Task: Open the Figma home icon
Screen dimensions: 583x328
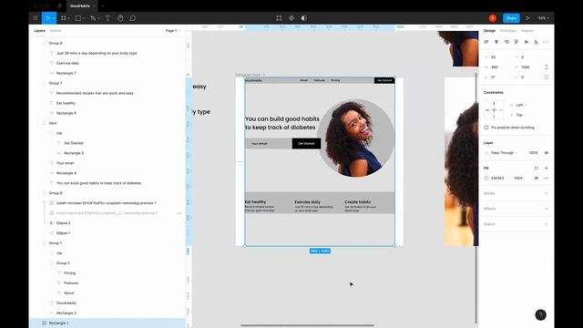Action: pyautogui.click(x=59, y=6)
